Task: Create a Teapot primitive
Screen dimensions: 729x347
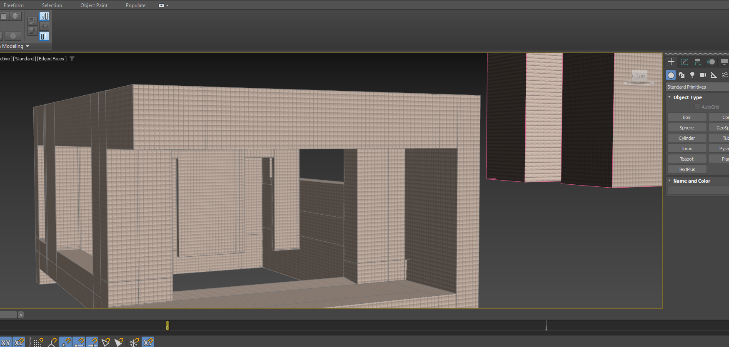Action: point(687,159)
